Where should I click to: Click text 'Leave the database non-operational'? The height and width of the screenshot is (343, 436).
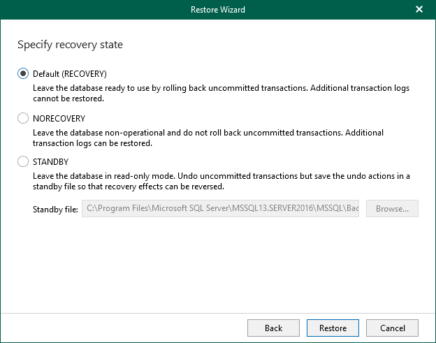99,133
